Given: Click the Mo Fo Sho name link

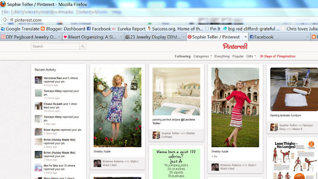Looking at the screenshot, I should pyautogui.click(x=51, y=166).
